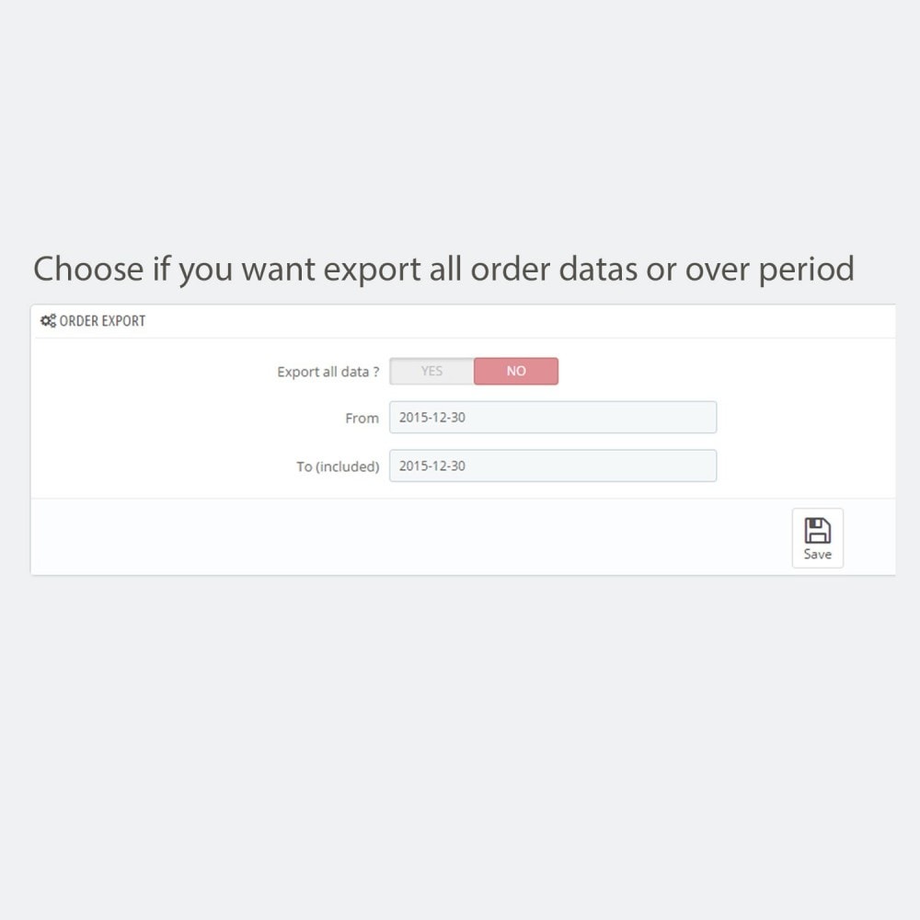Set Export all data to YES
This screenshot has width=920, height=920.
[x=431, y=372]
